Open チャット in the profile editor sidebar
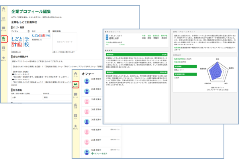Screen dimensions: 239x159 pos(4,29)
